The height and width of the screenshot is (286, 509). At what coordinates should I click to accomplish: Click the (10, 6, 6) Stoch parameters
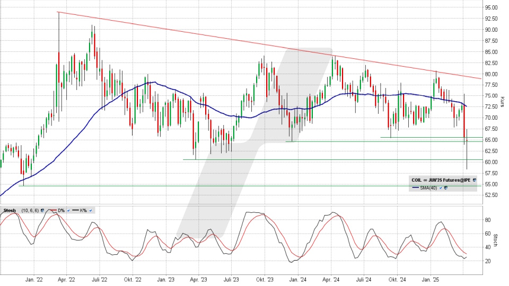[x=30, y=210]
